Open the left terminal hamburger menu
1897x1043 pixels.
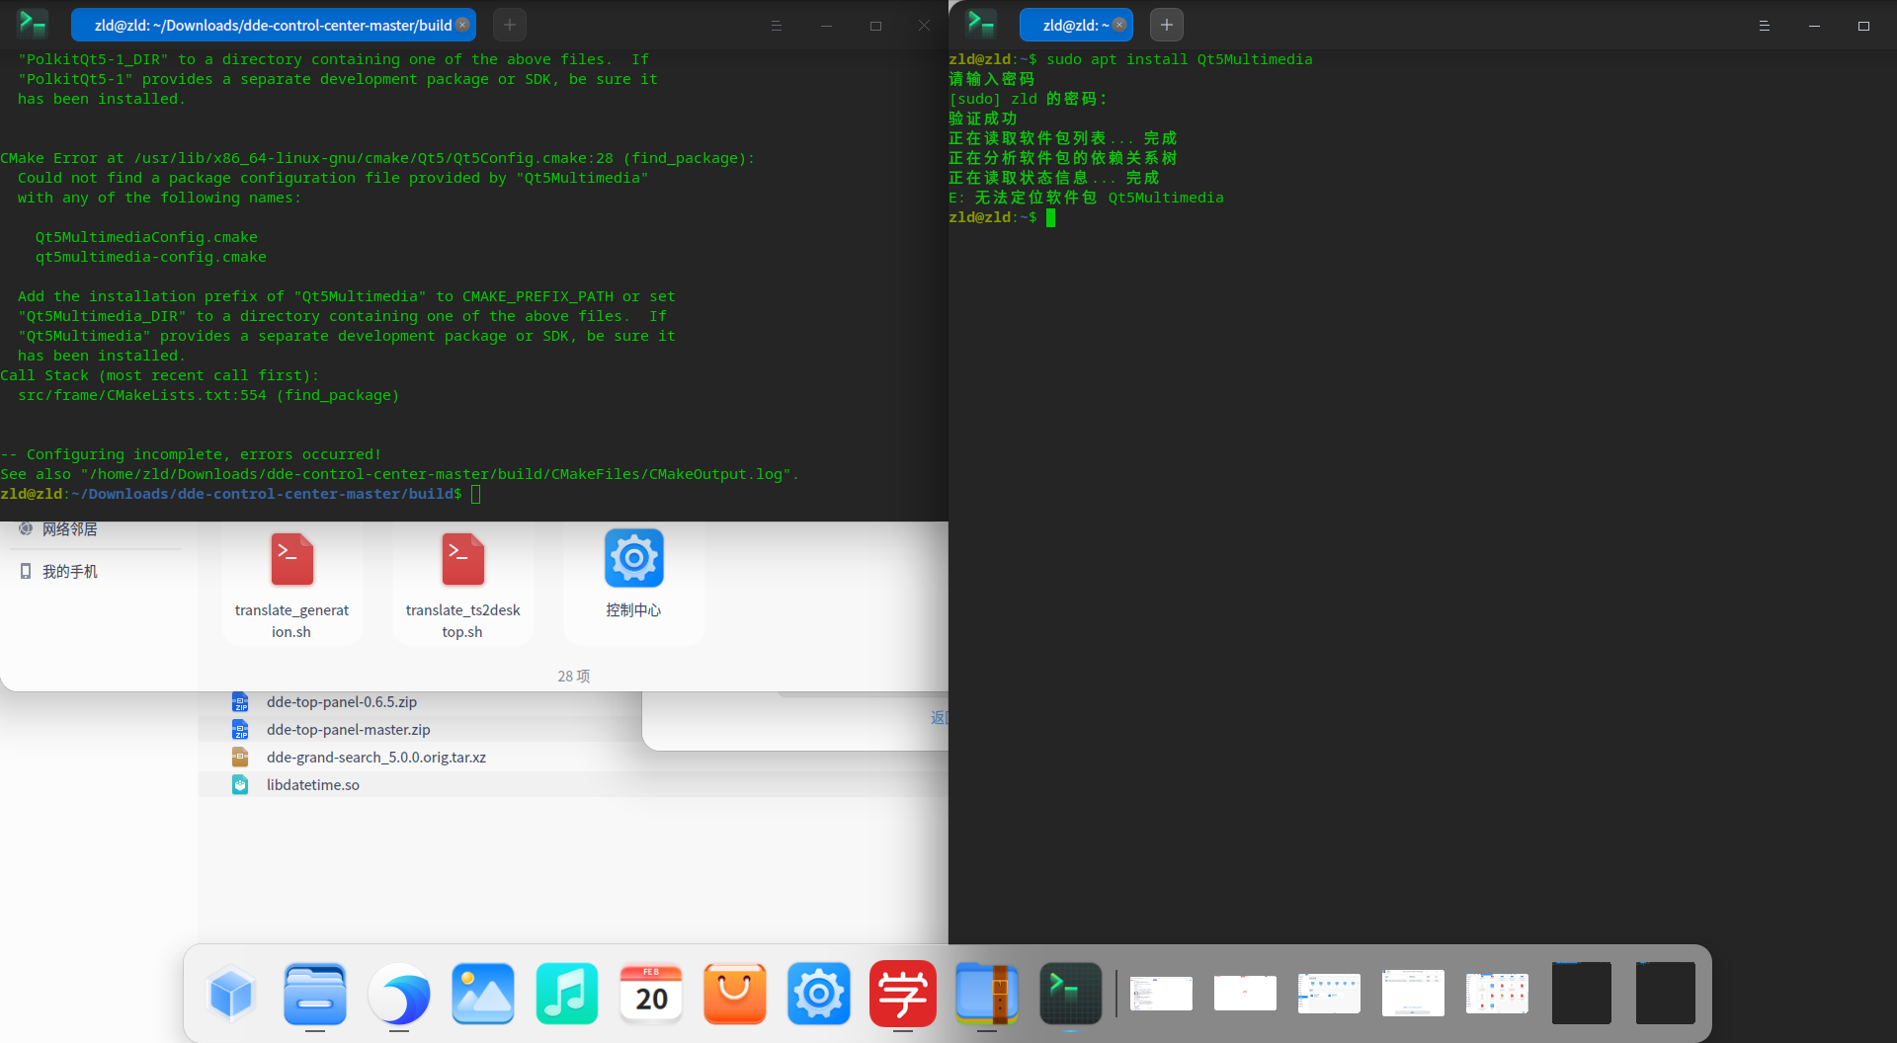tap(776, 26)
